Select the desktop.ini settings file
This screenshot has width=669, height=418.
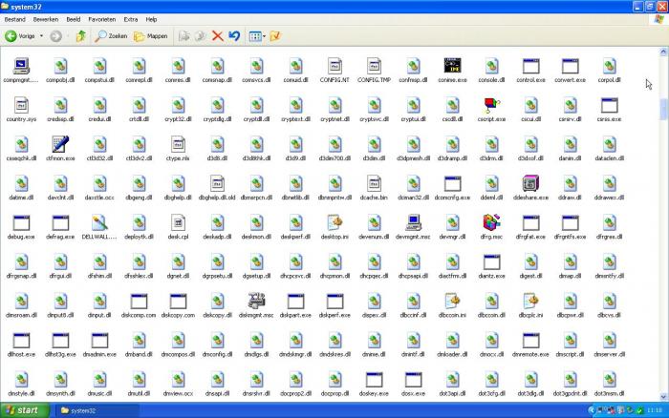coord(334,223)
